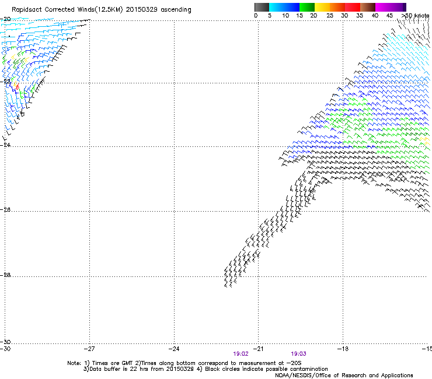The image size is (432, 379).
Task: Click the purple time label '19:03'
Action: coord(299,354)
